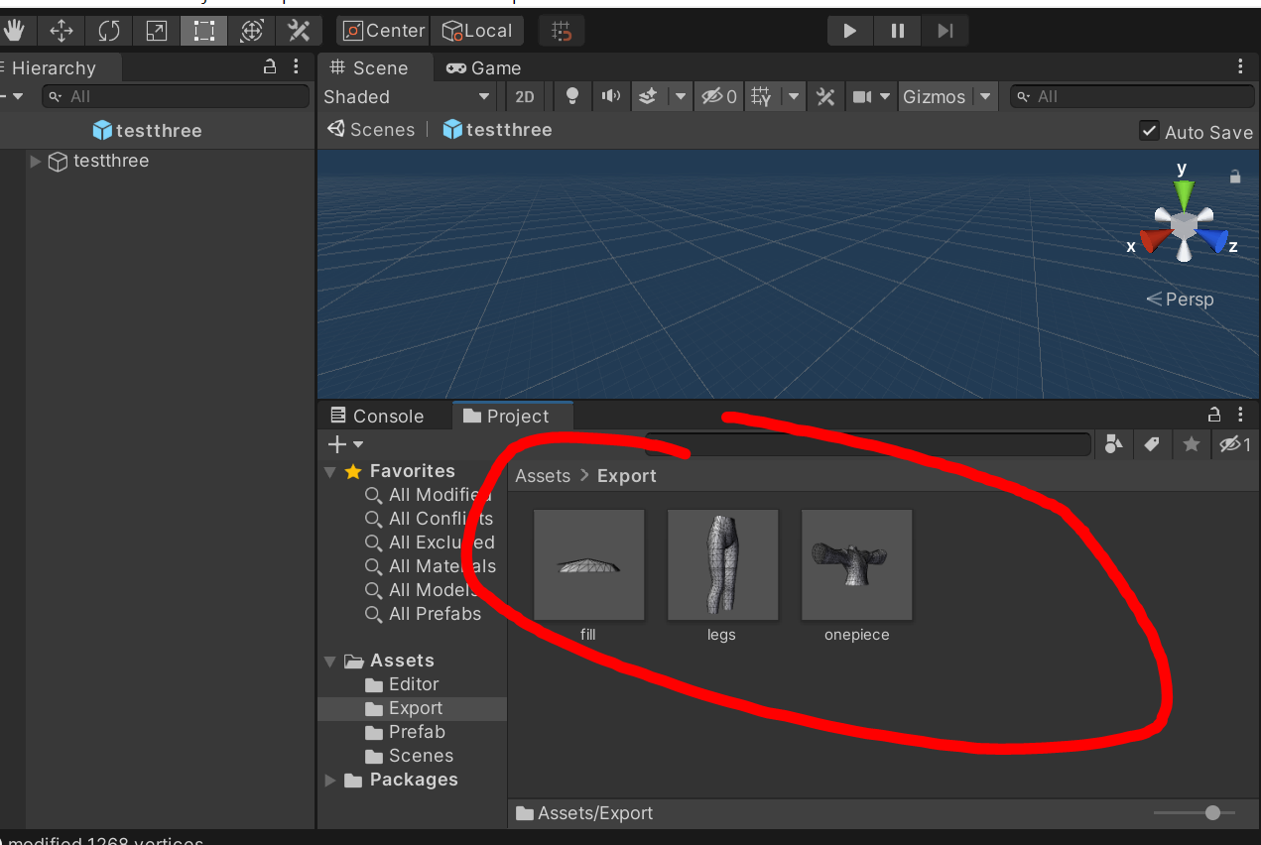Select the Rotate tool
The width and height of the screenshot is (1261, 845).
(108, 31)
